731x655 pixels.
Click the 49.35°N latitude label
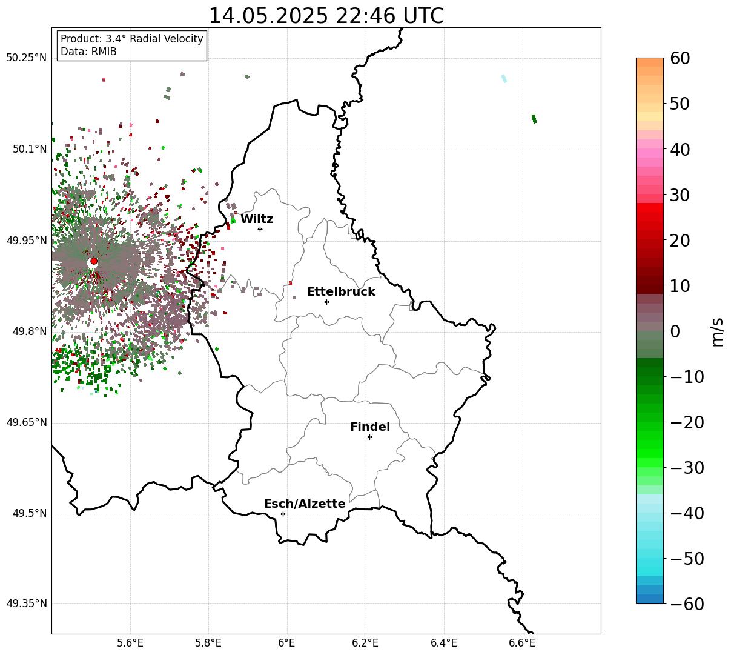[26, 603]
